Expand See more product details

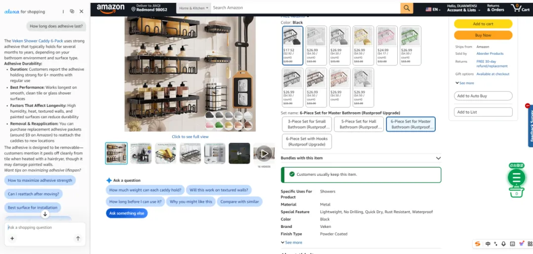tap(291, 243)
